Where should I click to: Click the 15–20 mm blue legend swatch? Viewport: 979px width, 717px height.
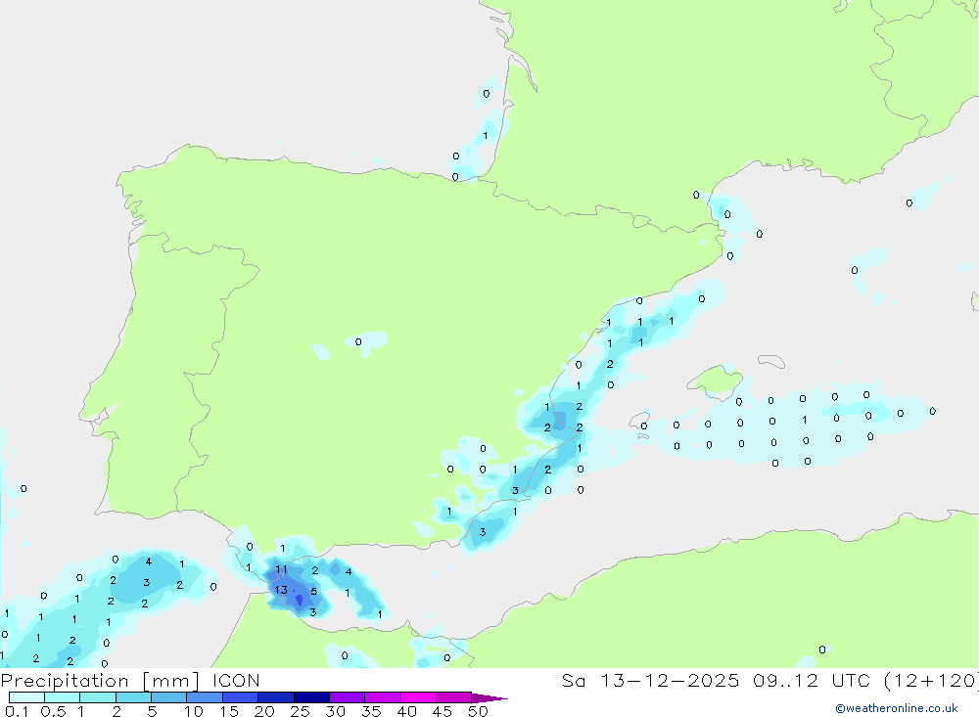pos(240,697)
